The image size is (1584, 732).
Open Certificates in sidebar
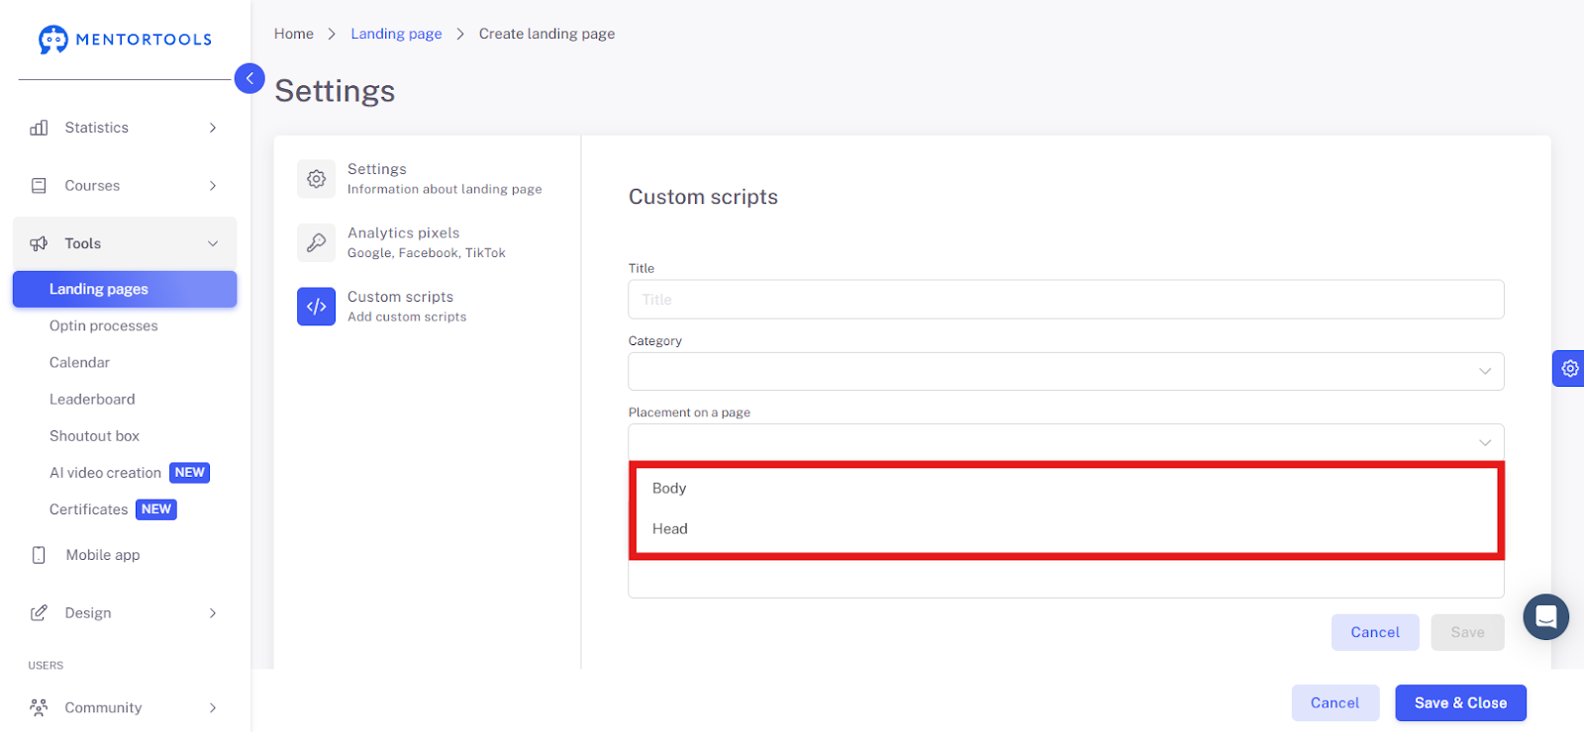[113, 509]
